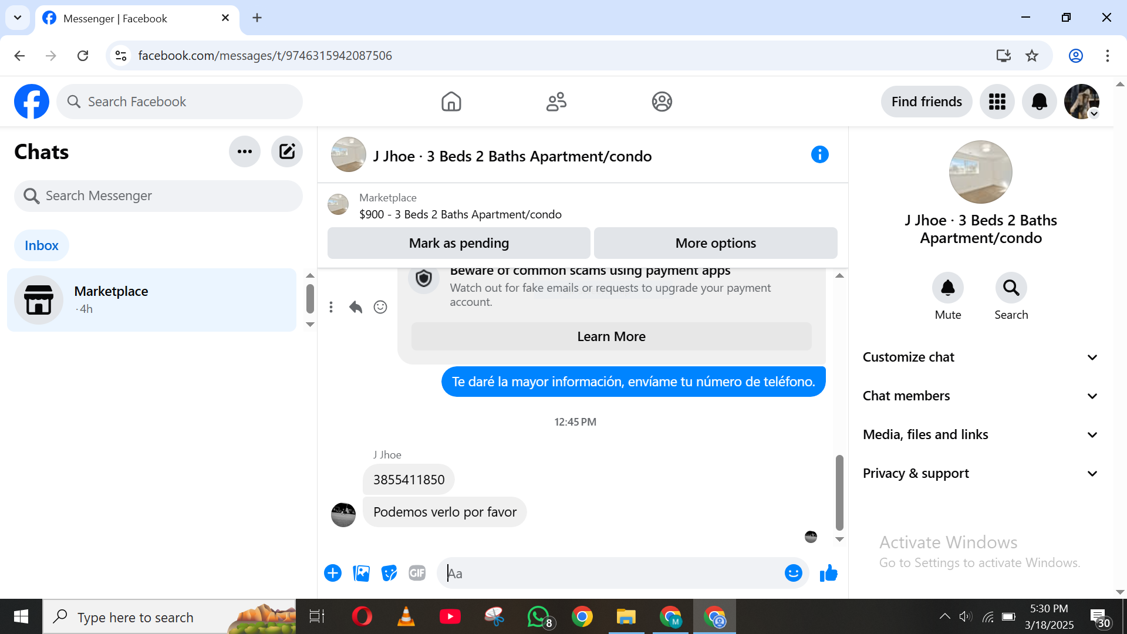
Task: Click Mark as pending button
Action: click(458, 243)
